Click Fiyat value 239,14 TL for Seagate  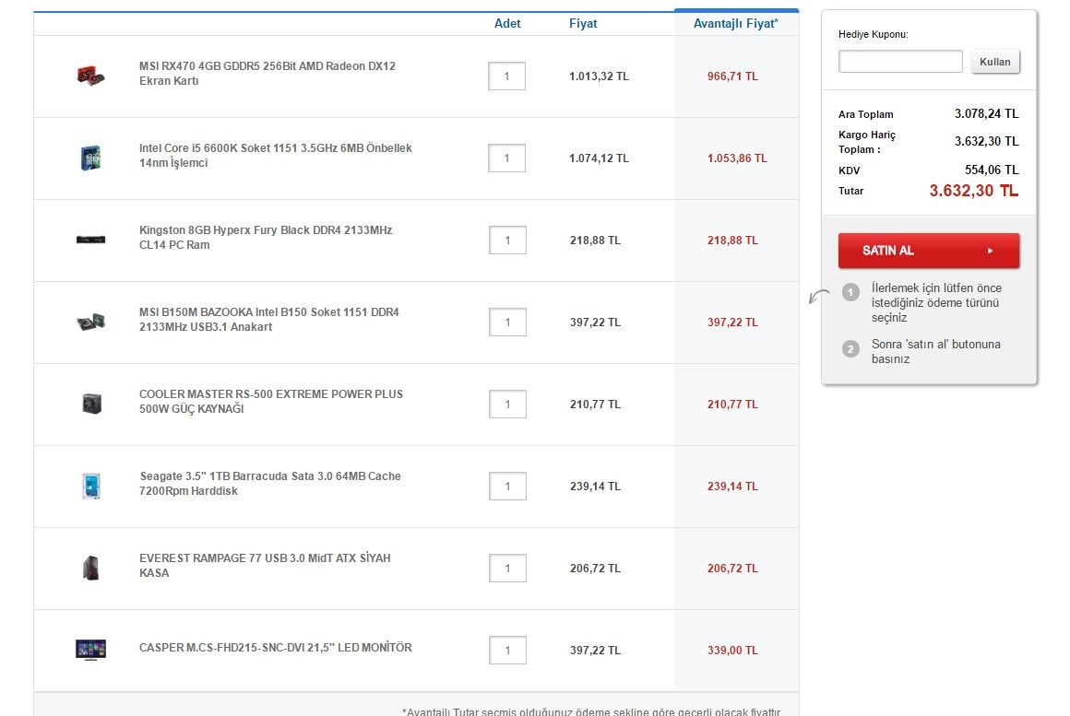click(595, 487)
